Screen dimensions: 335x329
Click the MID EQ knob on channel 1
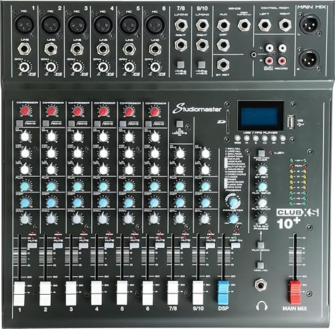click(x=25, y=153)
